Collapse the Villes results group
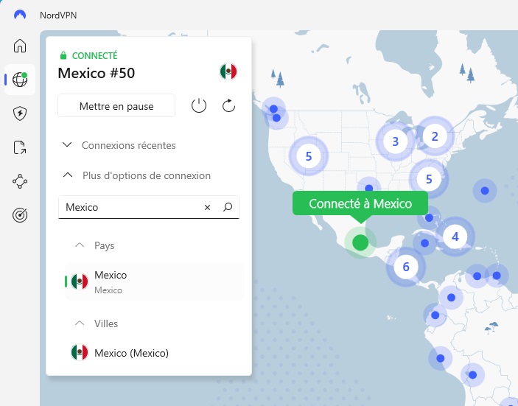The height and width of the screenshot is (406, 518). (x=97, y=323)
